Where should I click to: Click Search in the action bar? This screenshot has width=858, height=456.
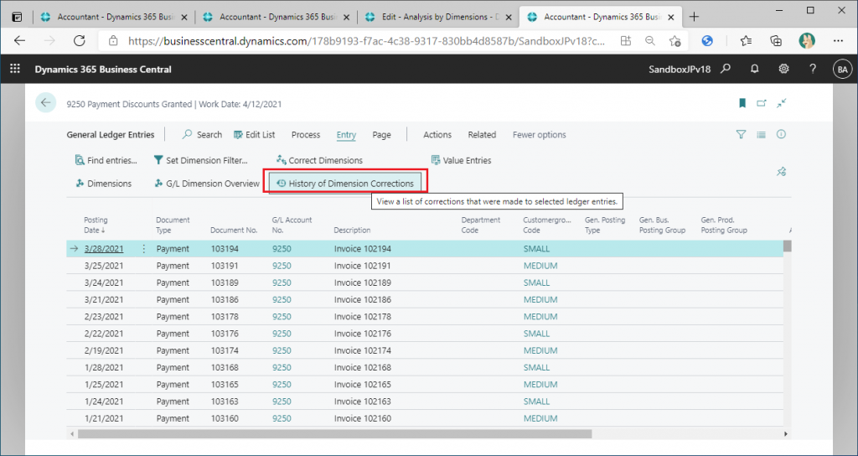coord(203,135)
